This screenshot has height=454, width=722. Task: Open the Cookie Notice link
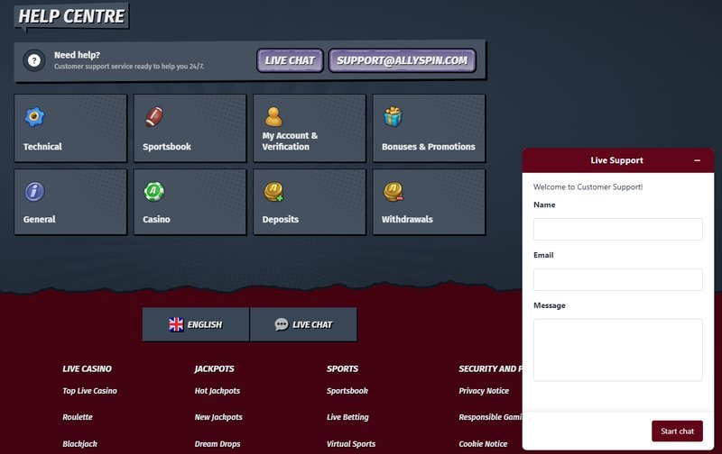[483, 443]
